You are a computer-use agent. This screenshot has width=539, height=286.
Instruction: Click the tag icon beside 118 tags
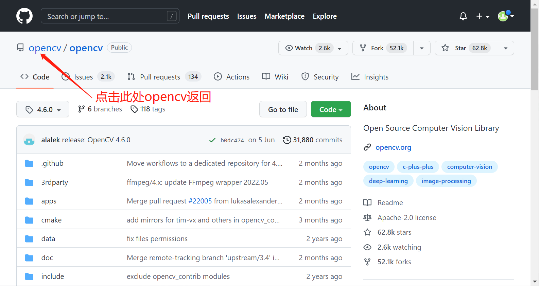134,109
